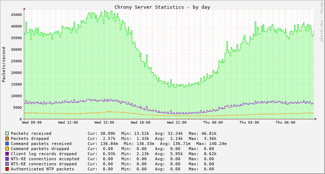Click 'Max: 3.36k' for Packets dropped
Screen dimensions: 325x174
click(x=203, y=138)
